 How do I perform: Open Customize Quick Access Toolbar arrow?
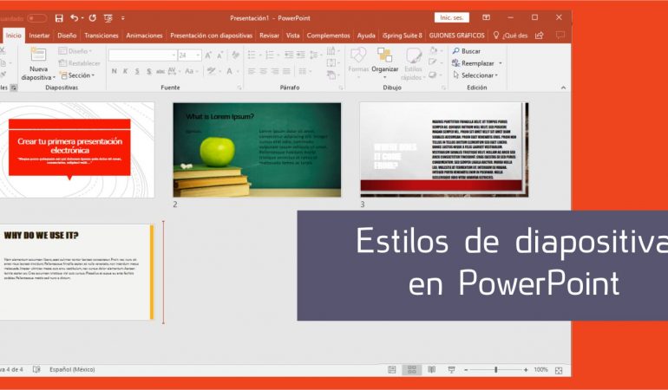coord(122,18)
